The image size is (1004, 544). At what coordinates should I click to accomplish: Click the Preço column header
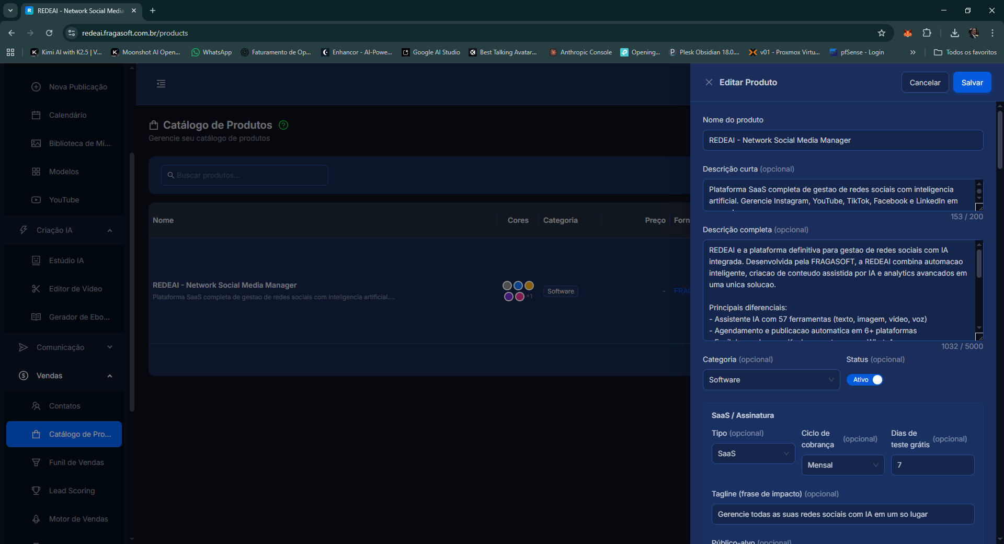(x=655, y=220)
